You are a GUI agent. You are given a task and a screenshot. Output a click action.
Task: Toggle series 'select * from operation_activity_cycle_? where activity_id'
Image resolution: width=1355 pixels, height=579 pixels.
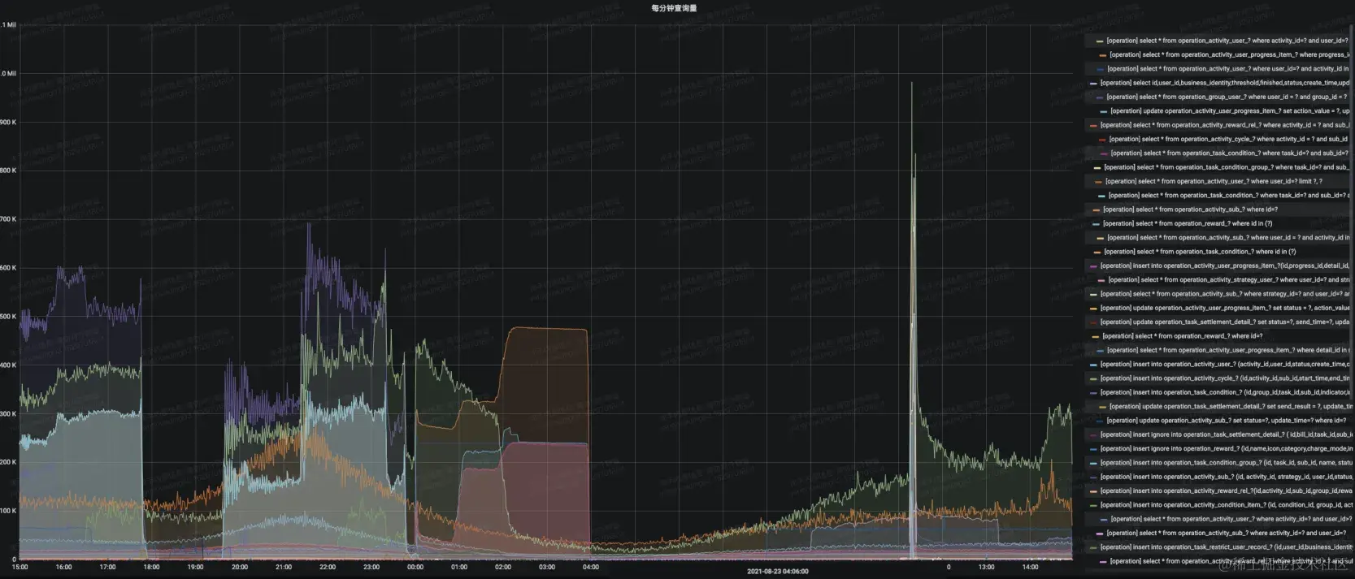[x=1228, y=139]
